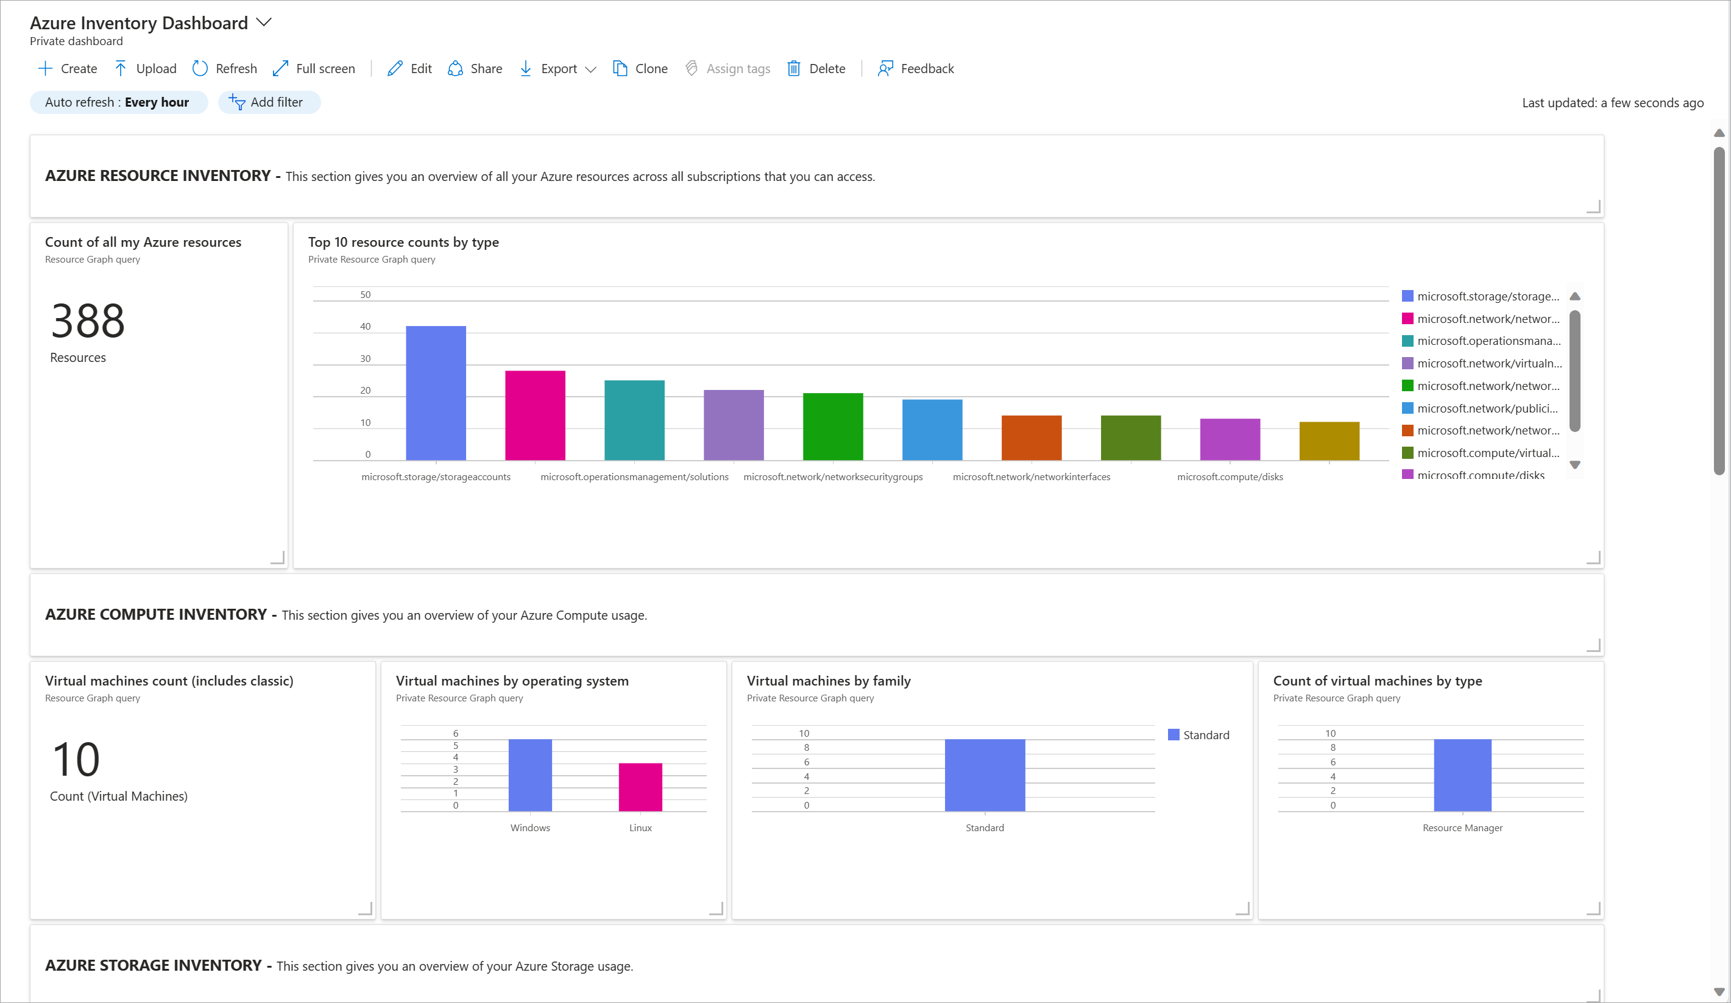The height and width of the screenshot is (1003, 1731).
Task: Click the Standard bar in family chart
Action: (x=985, y=776)
